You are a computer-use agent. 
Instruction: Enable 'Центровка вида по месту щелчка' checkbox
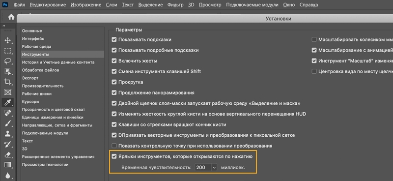click(x=314, y=71)
